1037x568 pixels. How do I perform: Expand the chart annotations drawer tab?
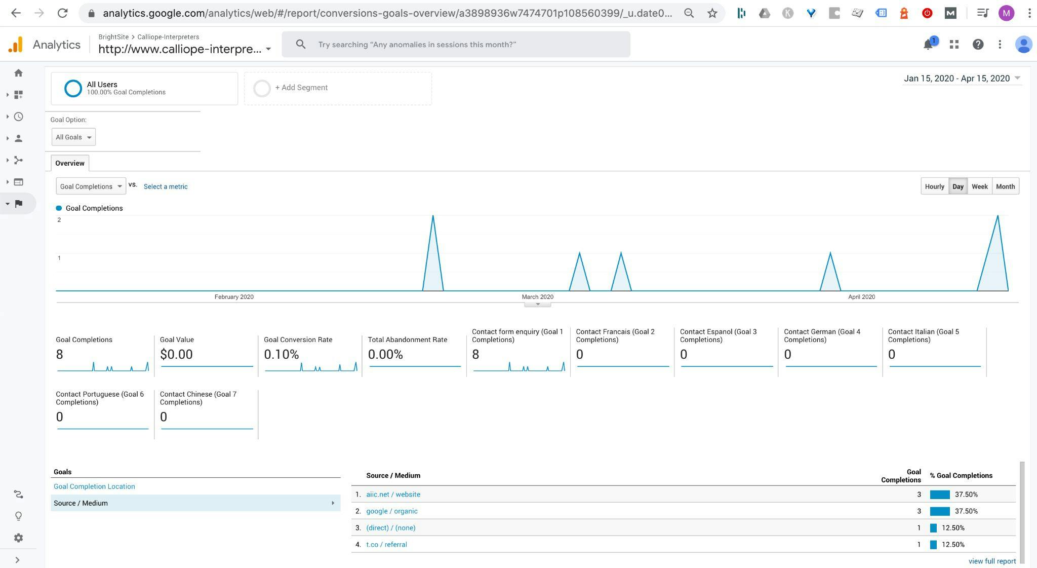click(538, 305)
